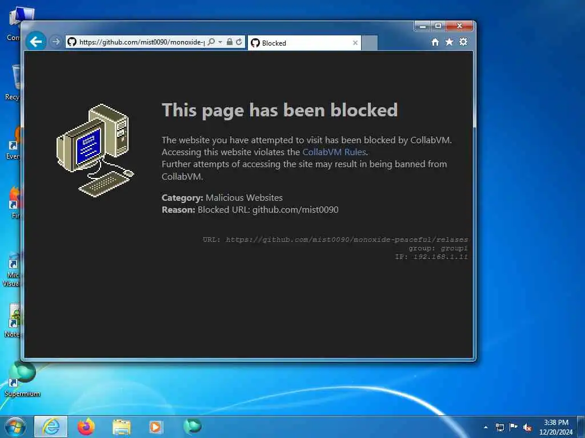Image resolution: width=585 pixels, height=438 pixels.
Task: Open the Firefox desktop shortcut
Action: (14, 203)
